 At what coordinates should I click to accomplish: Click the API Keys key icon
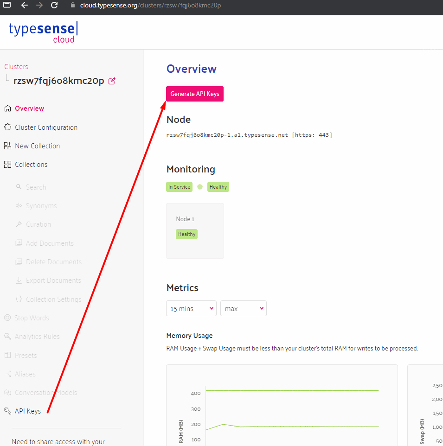pyautogui.click(x=7, y=411)
